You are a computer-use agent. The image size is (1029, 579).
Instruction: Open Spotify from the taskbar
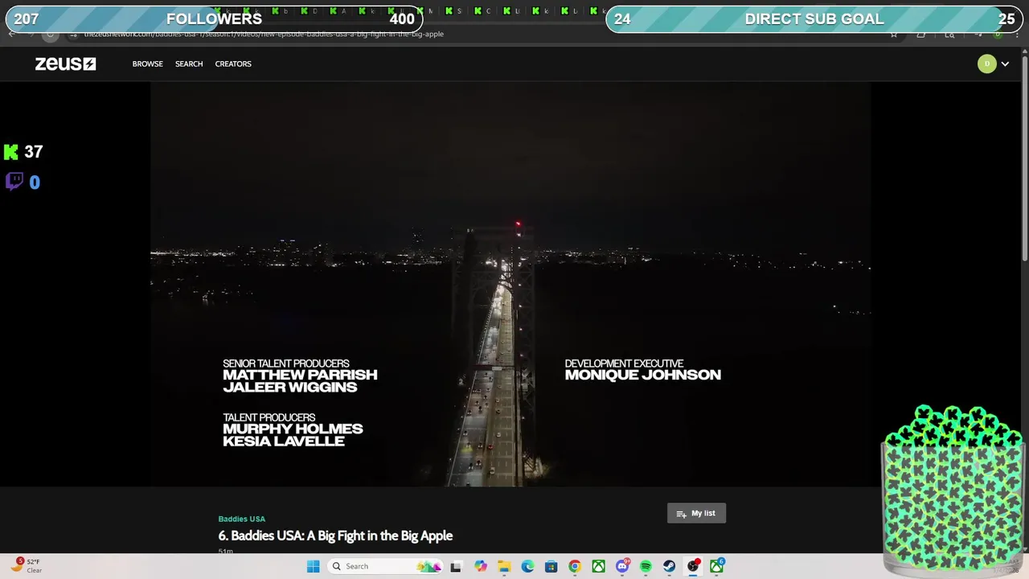pyautogui.click(x=646, y=566)
